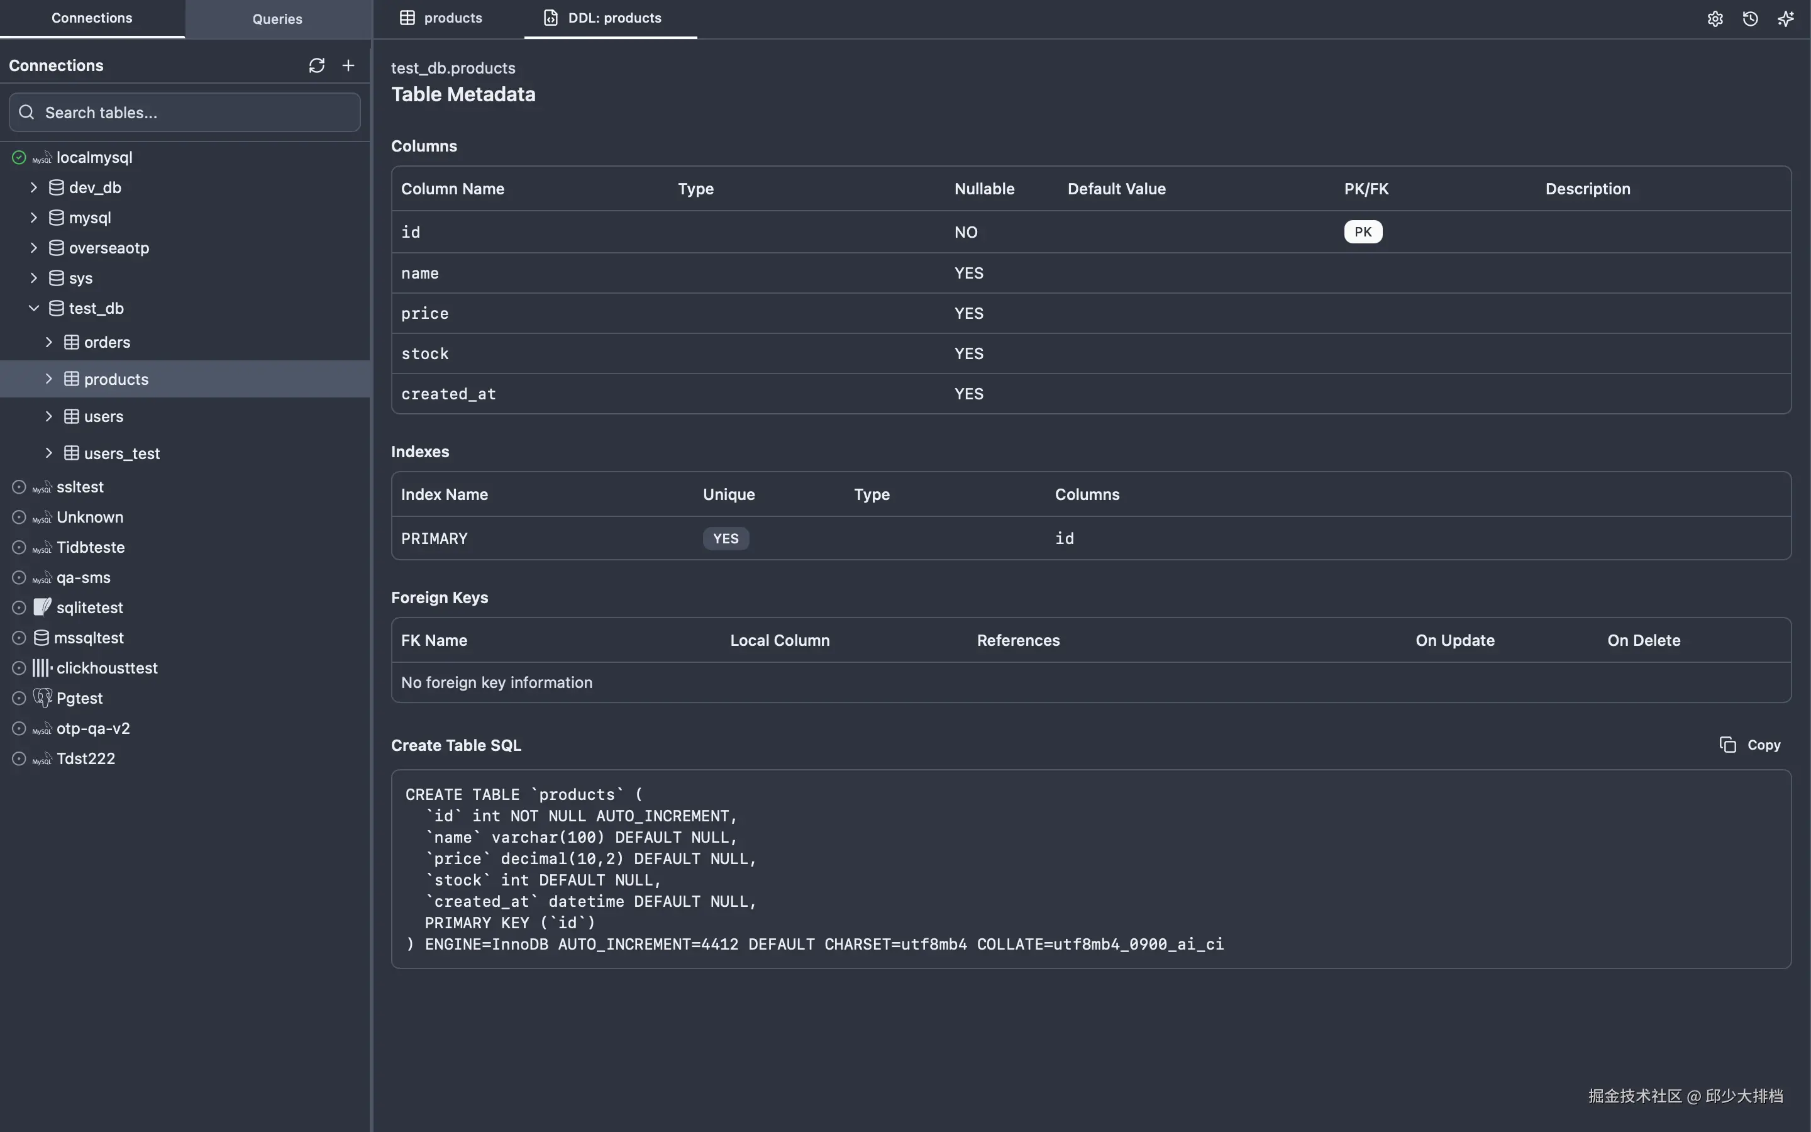1811x1132 pixels.
Task: Open settings gear icon
Action: (x=1715, y=19)
